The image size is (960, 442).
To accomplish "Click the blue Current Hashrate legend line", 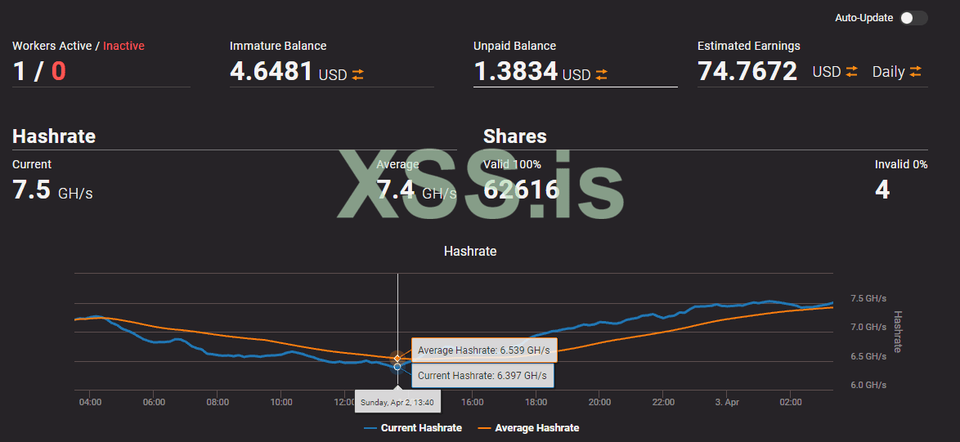I will coord(370,428).
